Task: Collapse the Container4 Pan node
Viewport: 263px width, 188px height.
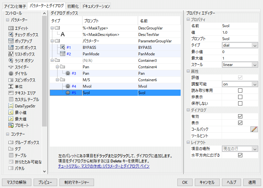Action: click(58, 67)
